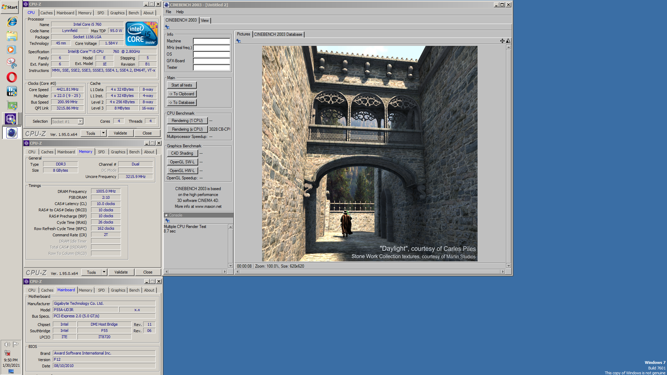This screenshot has height=375, width=667.
Task: Click the pin icon in Console panel
Action: point(167,221)
